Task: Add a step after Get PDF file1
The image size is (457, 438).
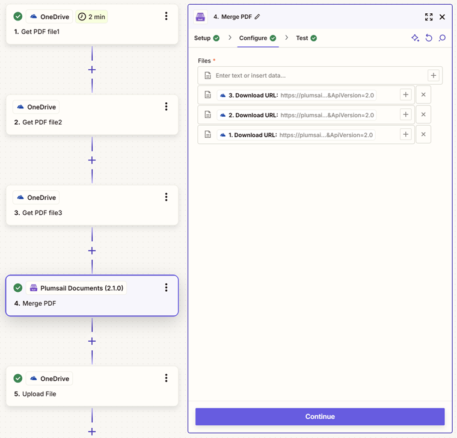Action: coord(92,70)
